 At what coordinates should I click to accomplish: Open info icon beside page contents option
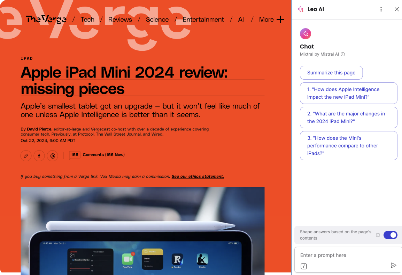(x=378, y=235)
